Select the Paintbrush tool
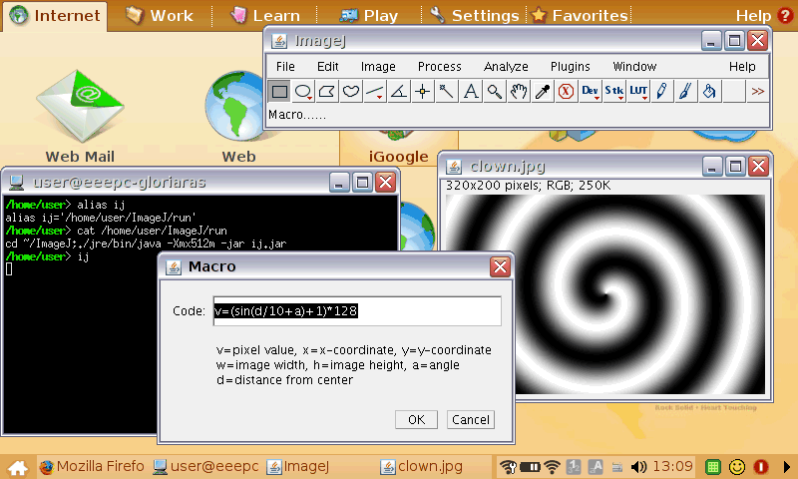The width and height of the screenshot is (798, 479). tap(685, 92)
